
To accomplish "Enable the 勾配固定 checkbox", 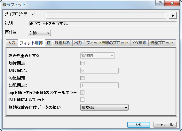I will point(82,78).
